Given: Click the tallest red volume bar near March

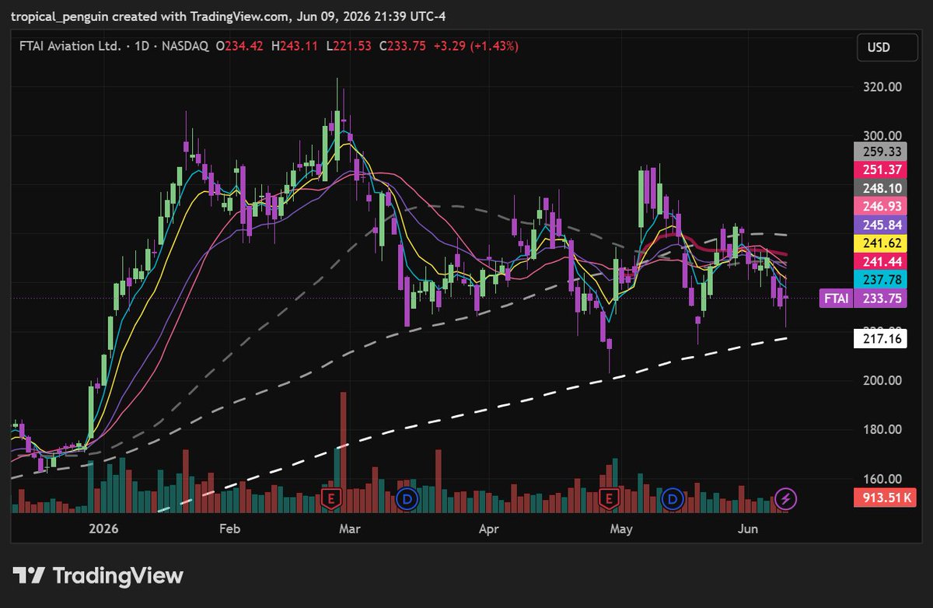Looking at the screenshot, I should pos(343,453).
